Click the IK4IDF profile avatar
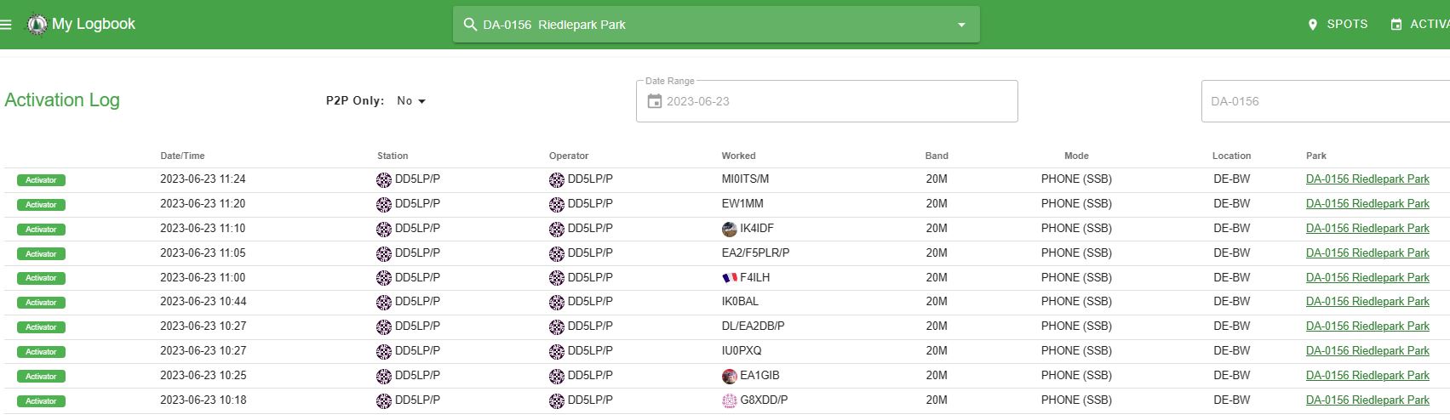Screen dimensions: 1450x420 tap(729, 229)
